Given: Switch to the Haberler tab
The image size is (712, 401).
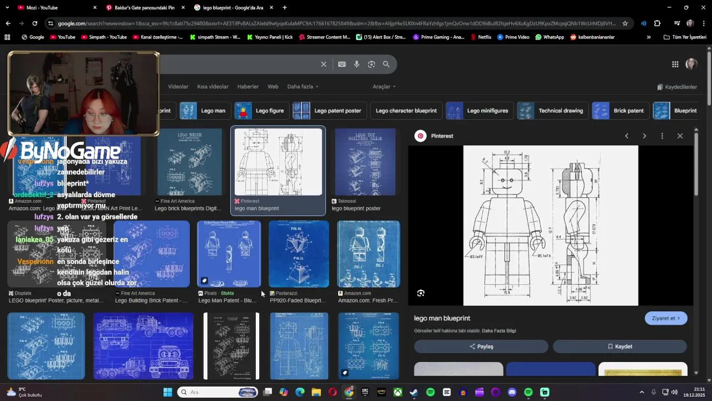Looking at the screenshot, I should coord(248,87).
